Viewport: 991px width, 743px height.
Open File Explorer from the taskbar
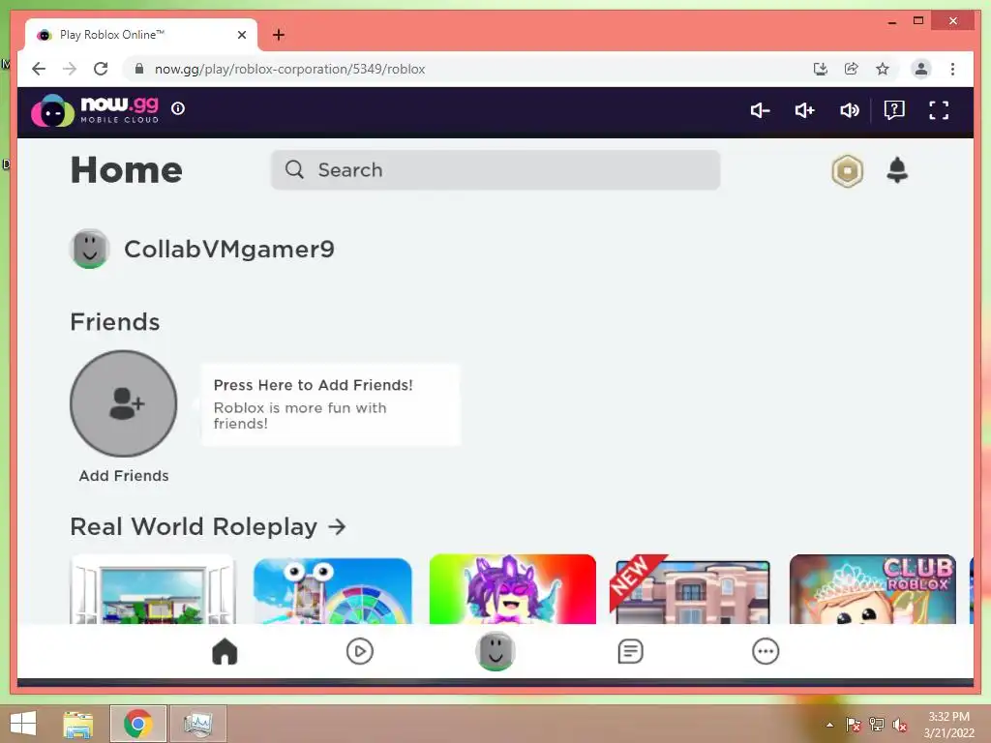click(78, 724)
